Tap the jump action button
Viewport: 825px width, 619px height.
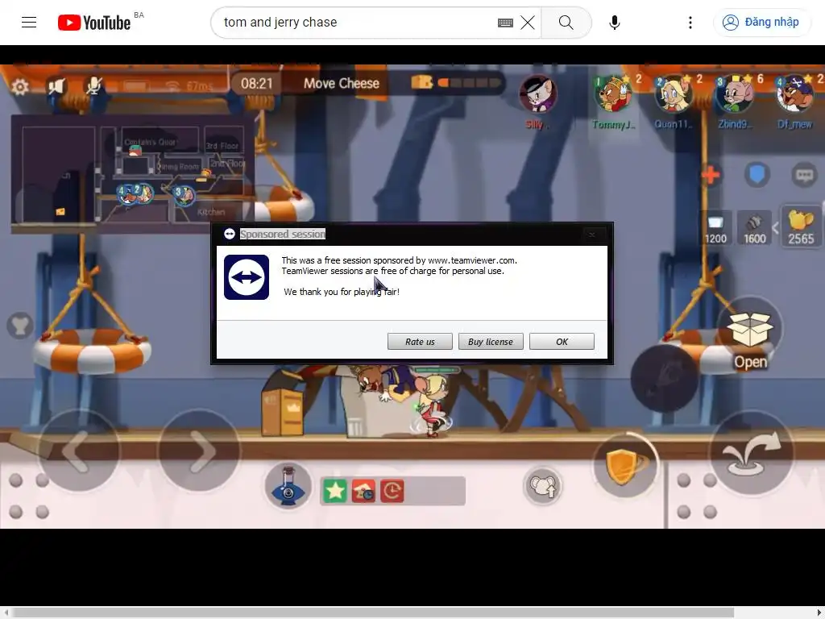tap(752, 453)
